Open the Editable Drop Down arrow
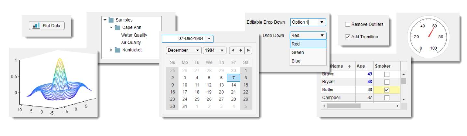This screenshot has height=136, width=467. pos(322,22)
